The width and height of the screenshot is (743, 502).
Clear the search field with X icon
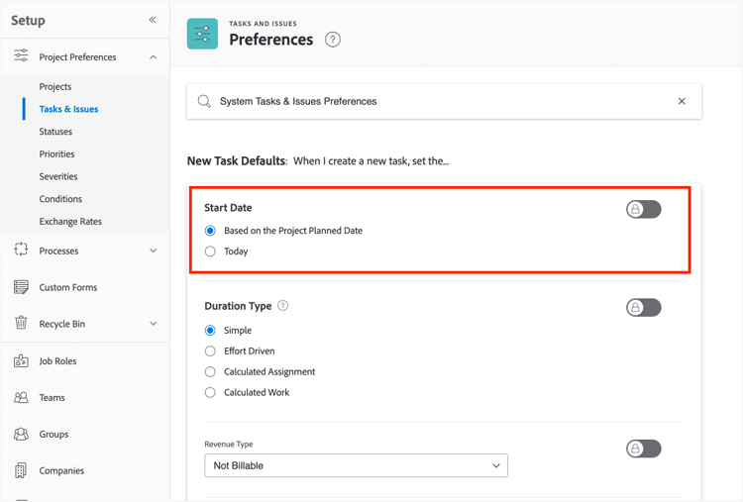tap(682, 101)
